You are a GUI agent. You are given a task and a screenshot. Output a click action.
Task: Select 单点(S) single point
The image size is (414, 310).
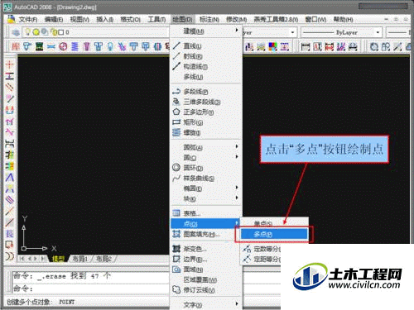point(274,223)
